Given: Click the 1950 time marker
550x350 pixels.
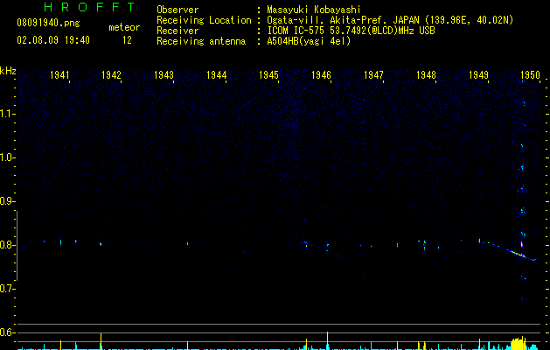Looking at the screenshot, I should 530,74.
